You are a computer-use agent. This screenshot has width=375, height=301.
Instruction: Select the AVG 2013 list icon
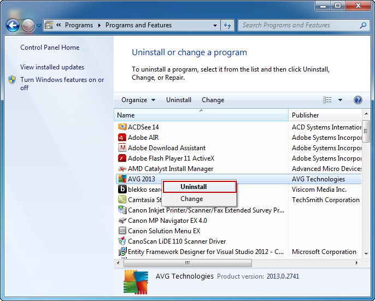122,179
